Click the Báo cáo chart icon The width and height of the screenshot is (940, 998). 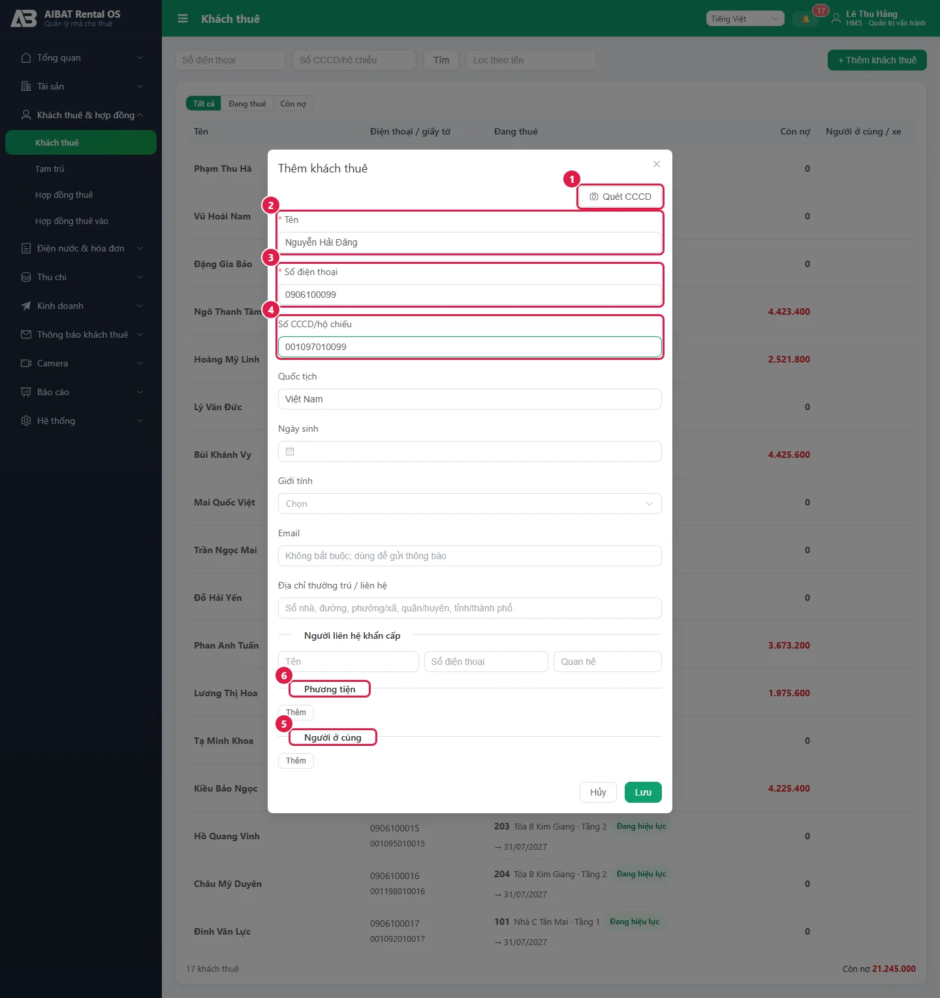pos(26,392)
